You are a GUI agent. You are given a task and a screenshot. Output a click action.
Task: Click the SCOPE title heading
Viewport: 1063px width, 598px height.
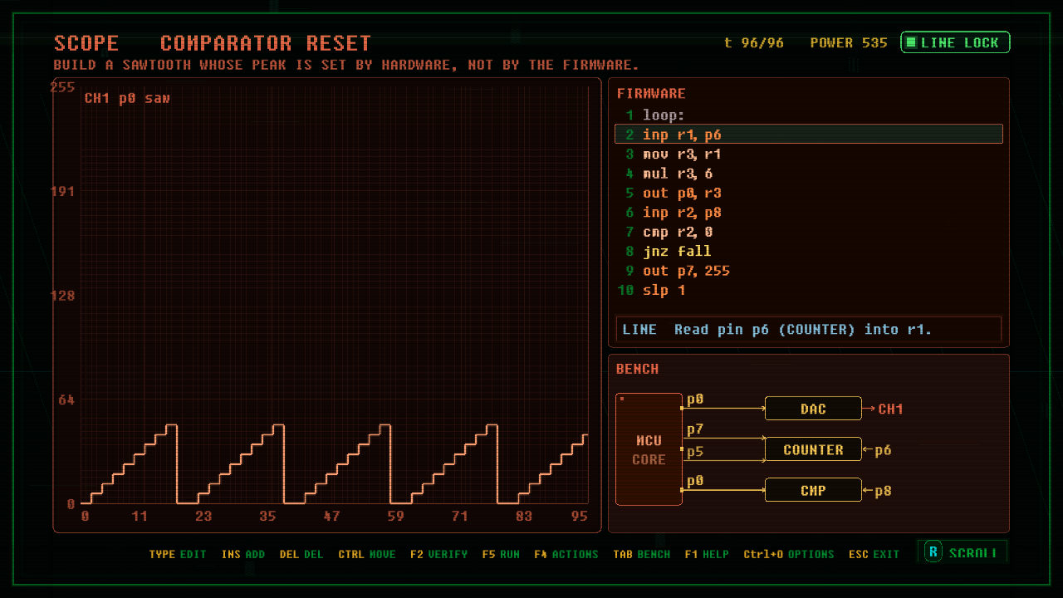point(86,43)
